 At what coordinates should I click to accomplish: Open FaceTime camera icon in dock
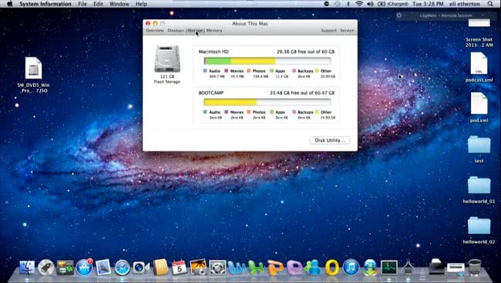point(141,268)
